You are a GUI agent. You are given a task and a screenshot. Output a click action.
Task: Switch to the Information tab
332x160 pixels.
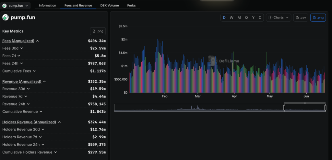click(47, 6)
